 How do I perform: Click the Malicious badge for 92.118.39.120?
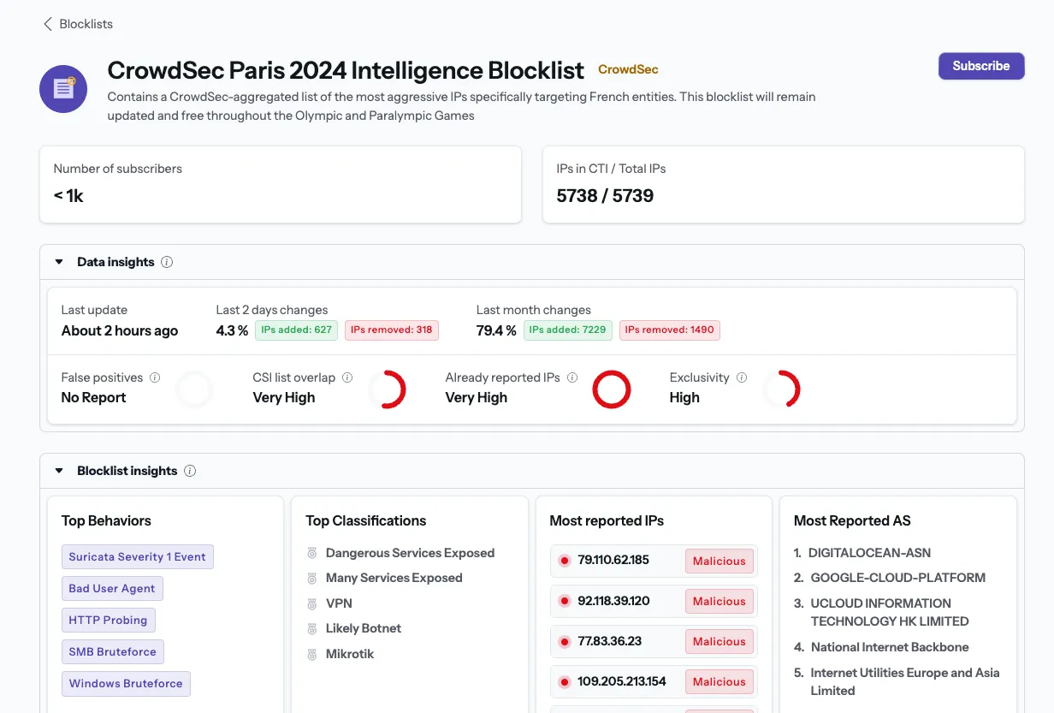719,601
